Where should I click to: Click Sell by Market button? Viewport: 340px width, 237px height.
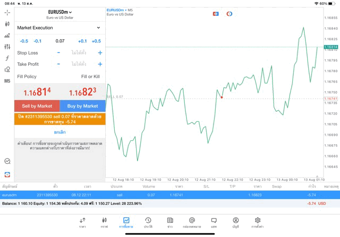pyautogui.click(x=37, y=106)
